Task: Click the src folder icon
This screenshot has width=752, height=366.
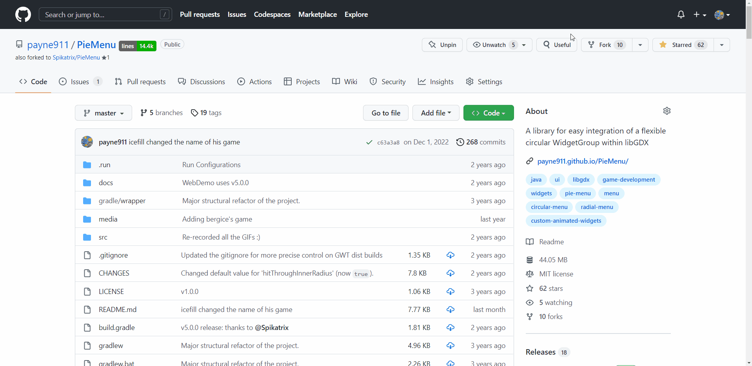Action: (x=87, y=237)
